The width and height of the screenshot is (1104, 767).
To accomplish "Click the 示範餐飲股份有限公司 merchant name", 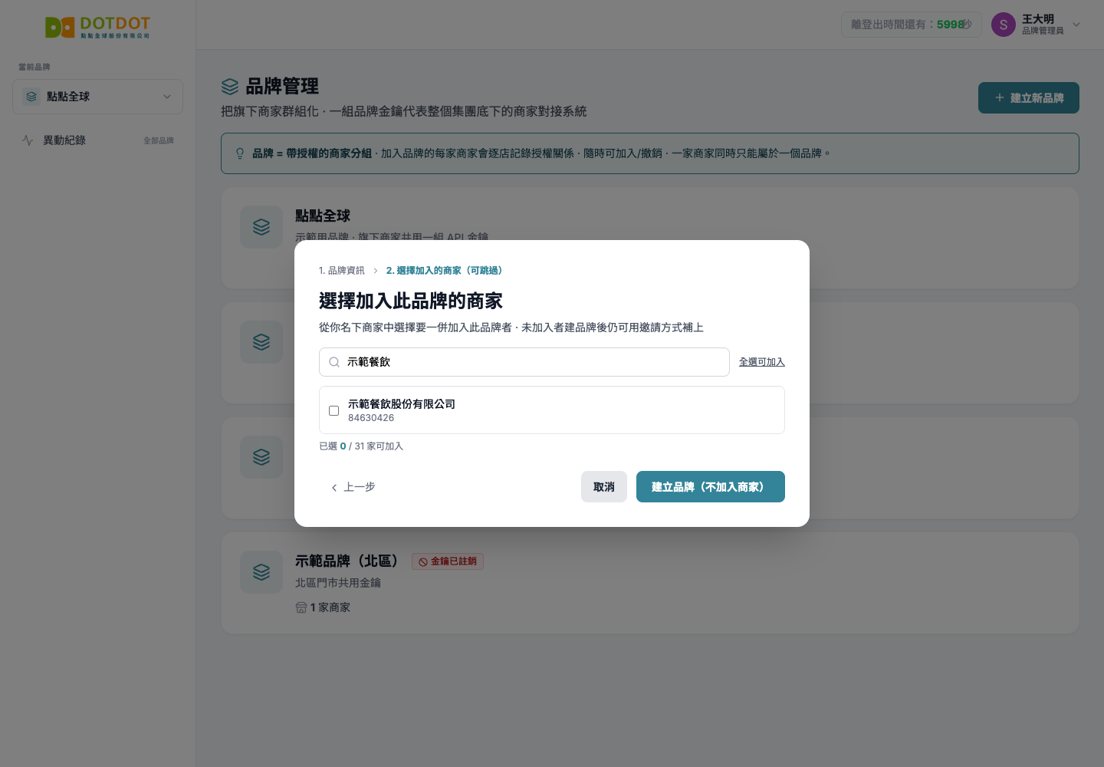I will click(402, 404).
